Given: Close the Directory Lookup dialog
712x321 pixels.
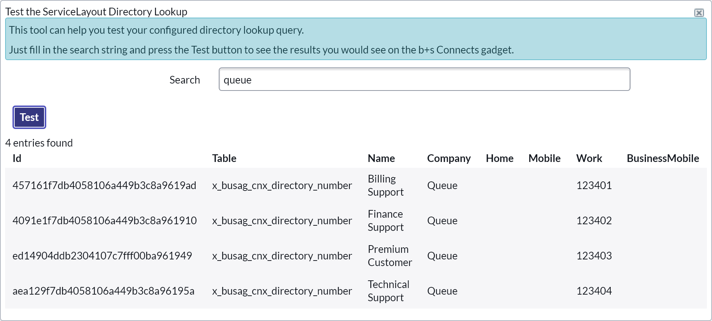Looking at the screenshot, I should click(x=699, y=13).
